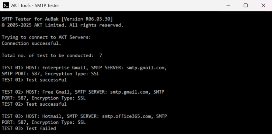Viewport: 272px width, 134px height.
Task: Click the terminal app icon in title bar
Action: tap(6, 6)
